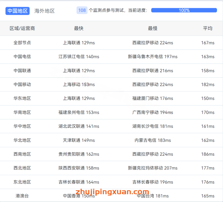Click 湖北武汉联通 141ms cell
This screenshot has width=223, height=202.
pyautogui.click(x=79, y=126)
